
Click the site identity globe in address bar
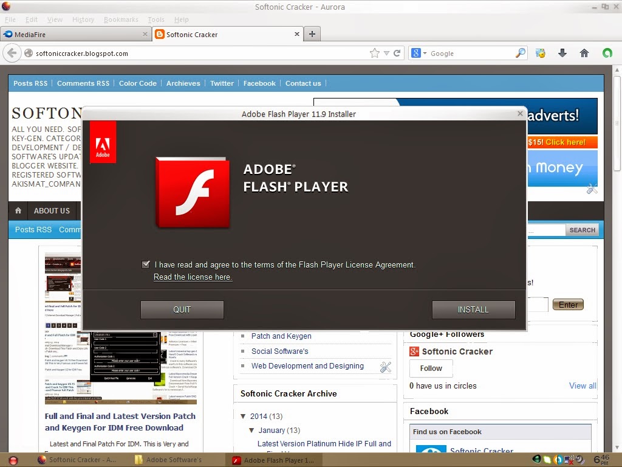(29, 54)
